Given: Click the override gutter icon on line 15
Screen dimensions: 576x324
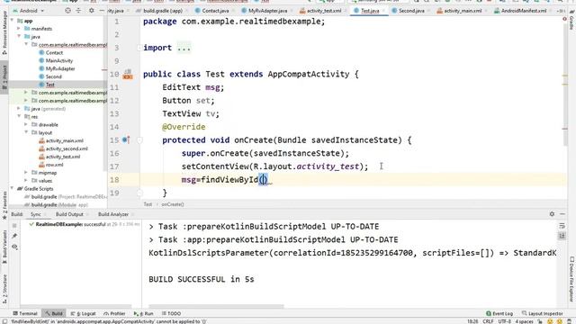Looking at the screenshot, I should click(x=126, y=140).
